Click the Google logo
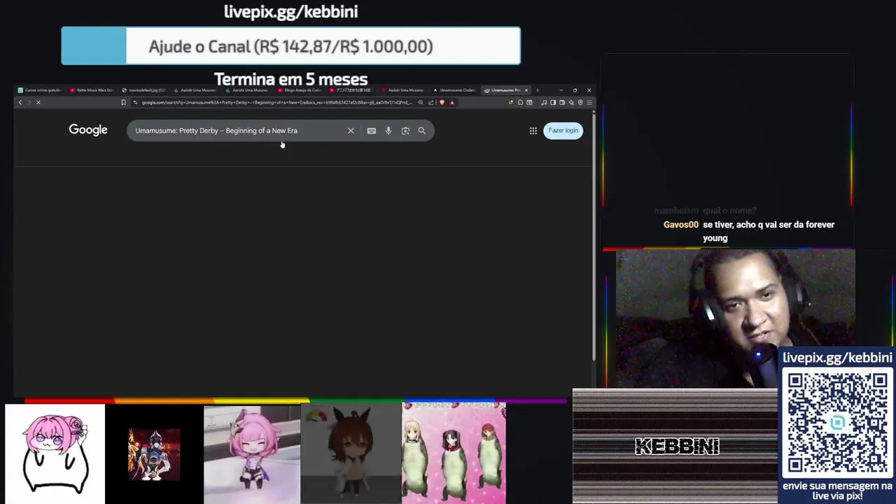 coord(88,130)
